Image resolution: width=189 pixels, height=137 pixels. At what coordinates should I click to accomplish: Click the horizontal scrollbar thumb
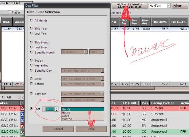click(80, 88)
